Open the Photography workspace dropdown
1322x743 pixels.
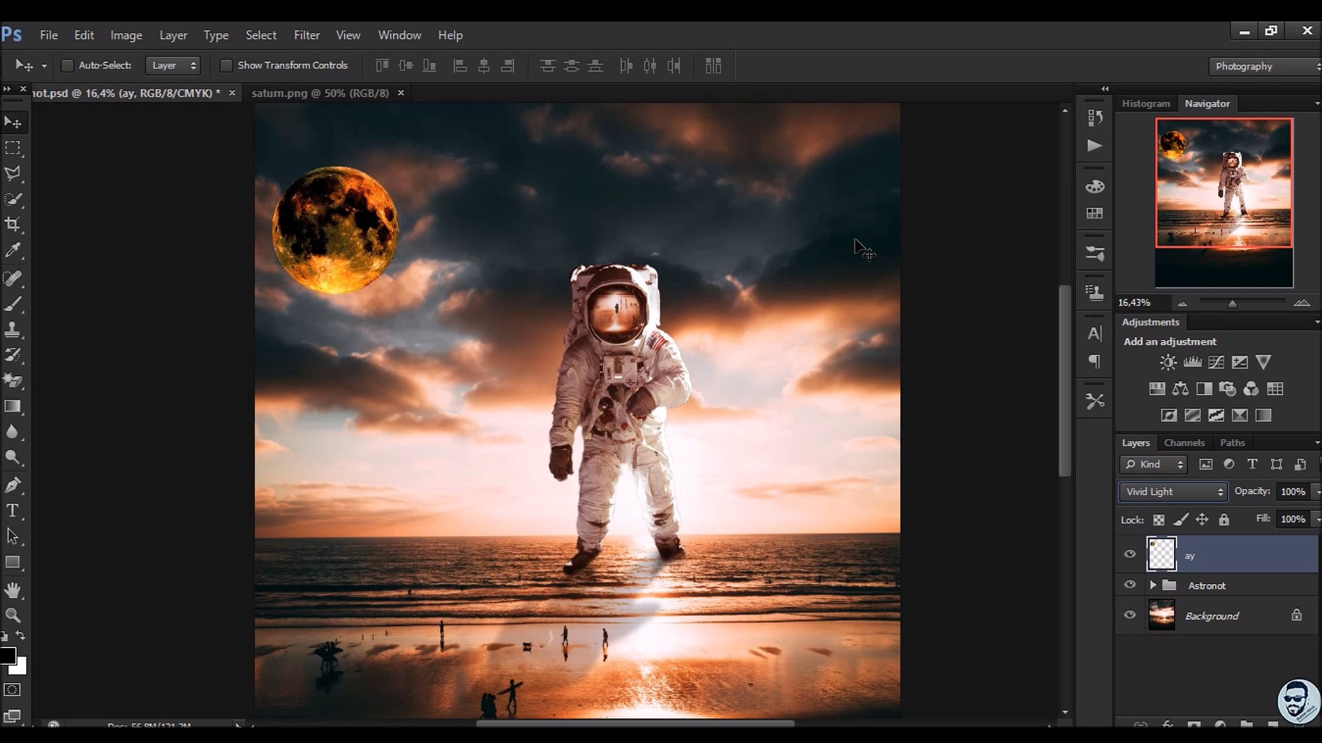(1264, 66)
